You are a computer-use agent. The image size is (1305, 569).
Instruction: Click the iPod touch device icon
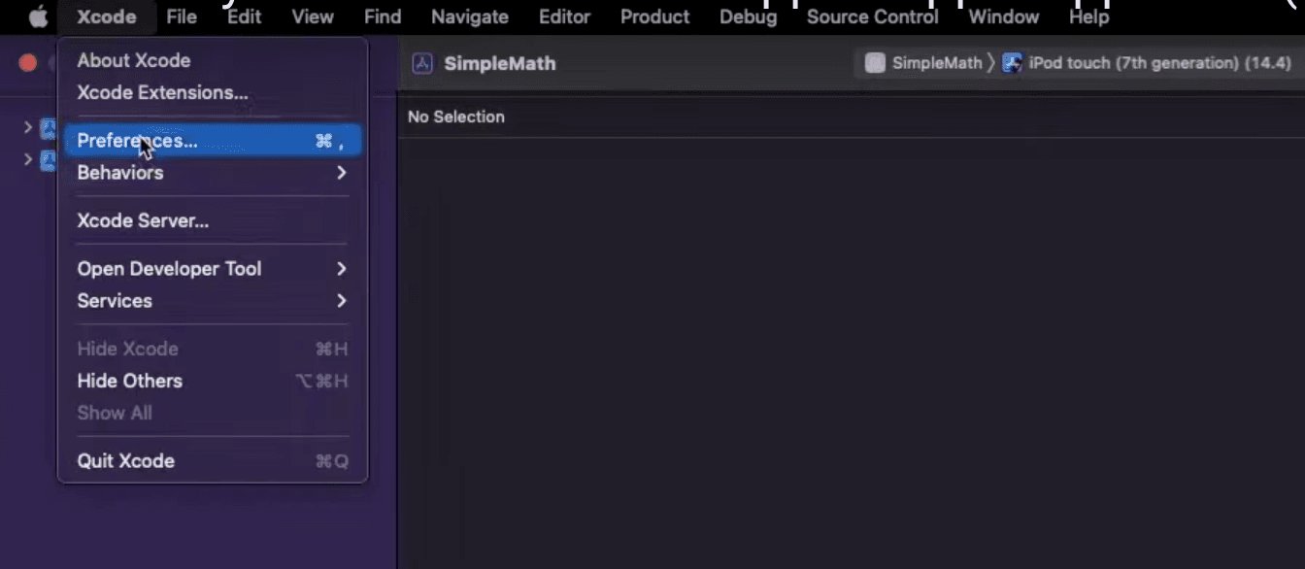pyautogui.click(x=1012, y=62)
